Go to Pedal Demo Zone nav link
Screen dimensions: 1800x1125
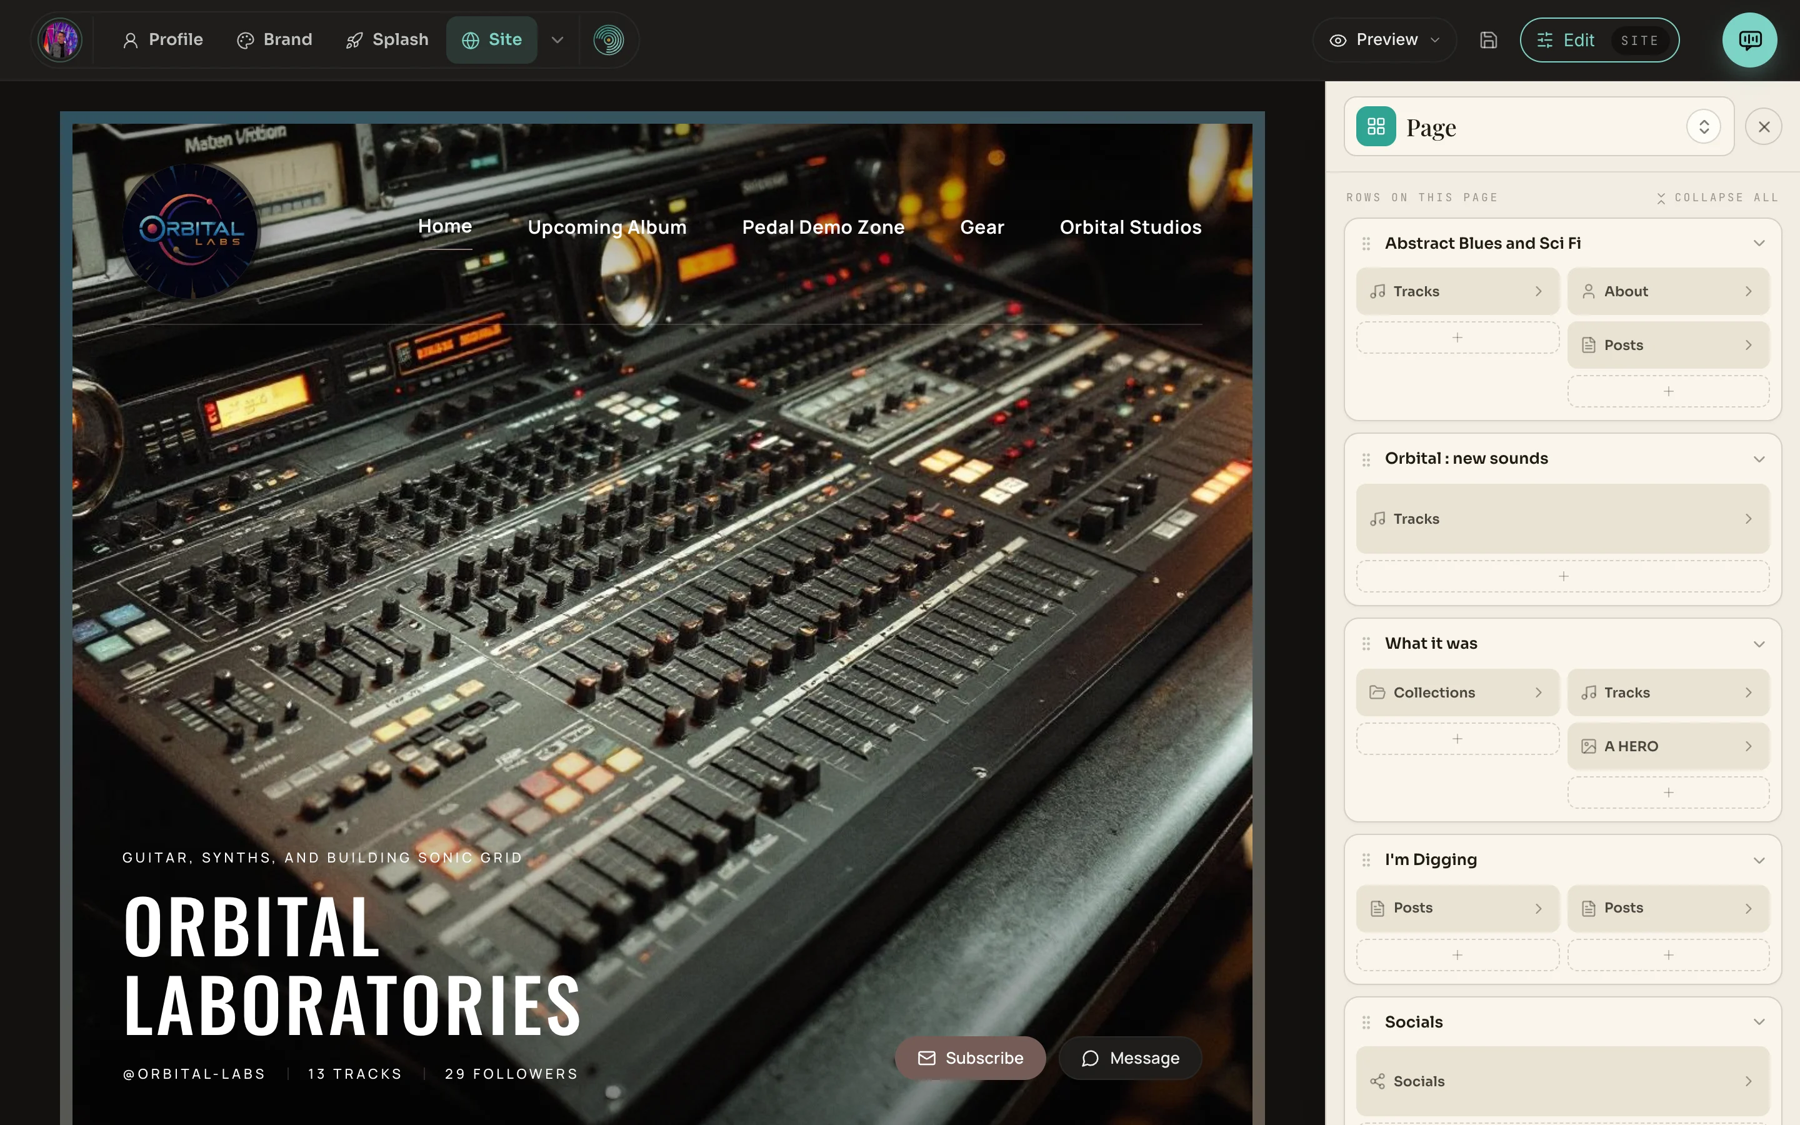[823, 227]
